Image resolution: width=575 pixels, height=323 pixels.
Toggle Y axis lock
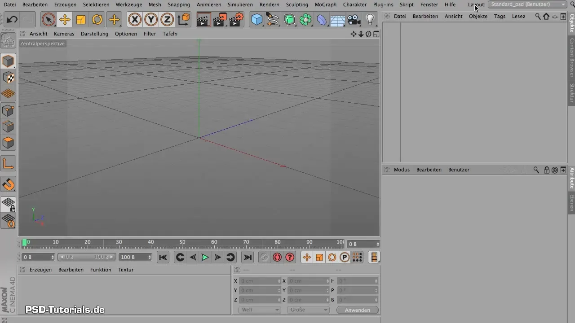tap(151, 20)
